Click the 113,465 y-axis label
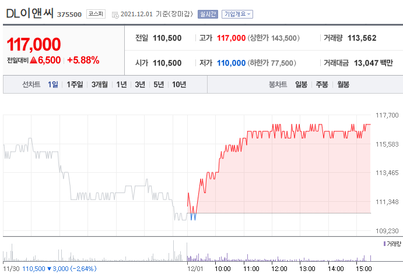This screenshot has height=278, width=403. pos(387,173)
